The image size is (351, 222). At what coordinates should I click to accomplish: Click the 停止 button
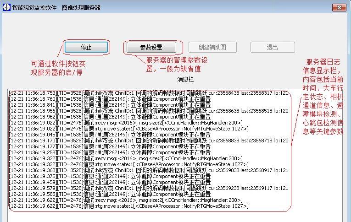(86, 47)
